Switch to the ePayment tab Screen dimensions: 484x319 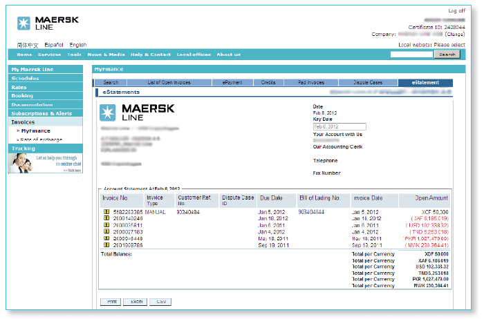click(232, 83)
